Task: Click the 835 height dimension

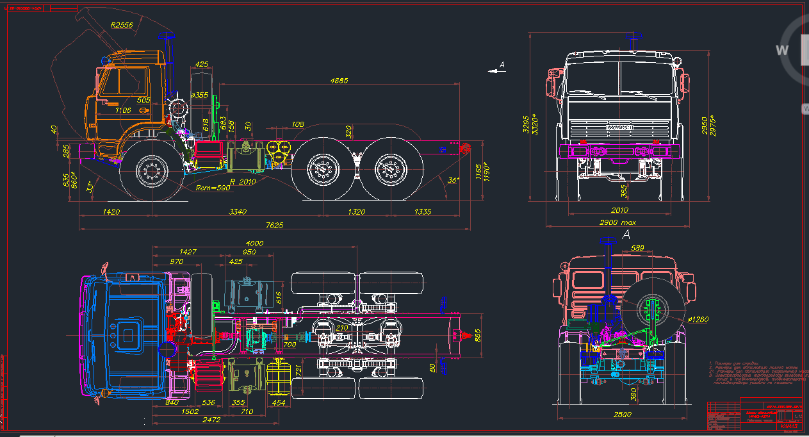Action: [x=67, y=180]
